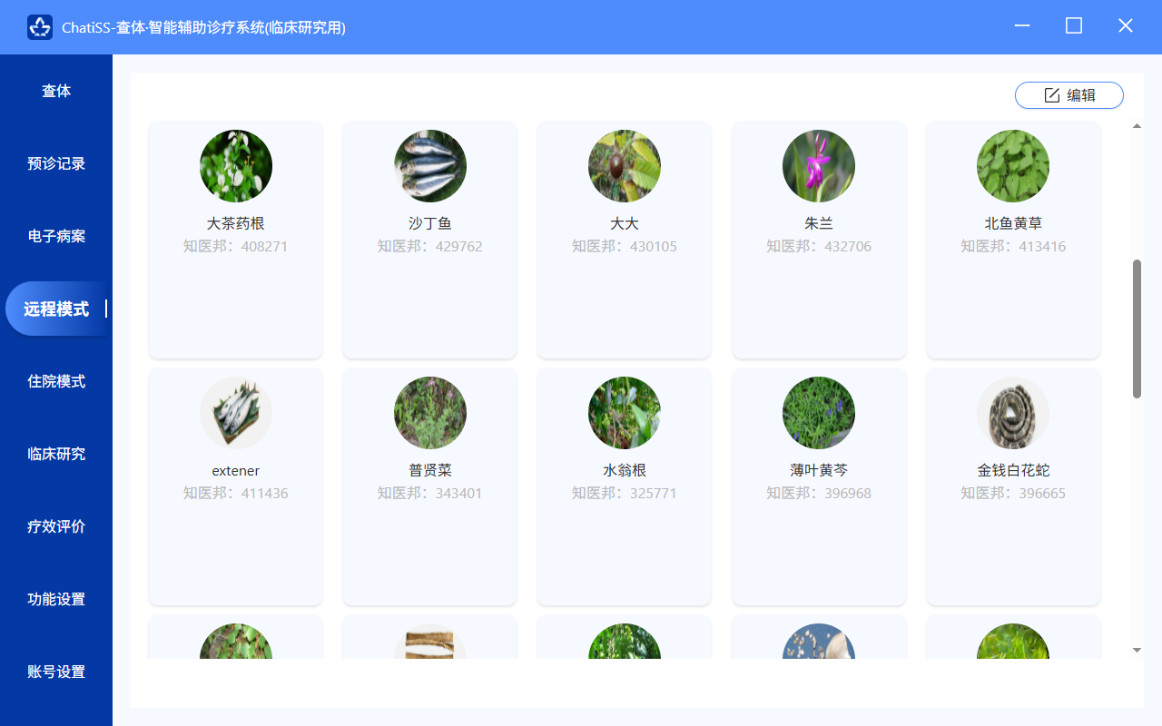
Task: Select the name extener
Action: [236, 470]
